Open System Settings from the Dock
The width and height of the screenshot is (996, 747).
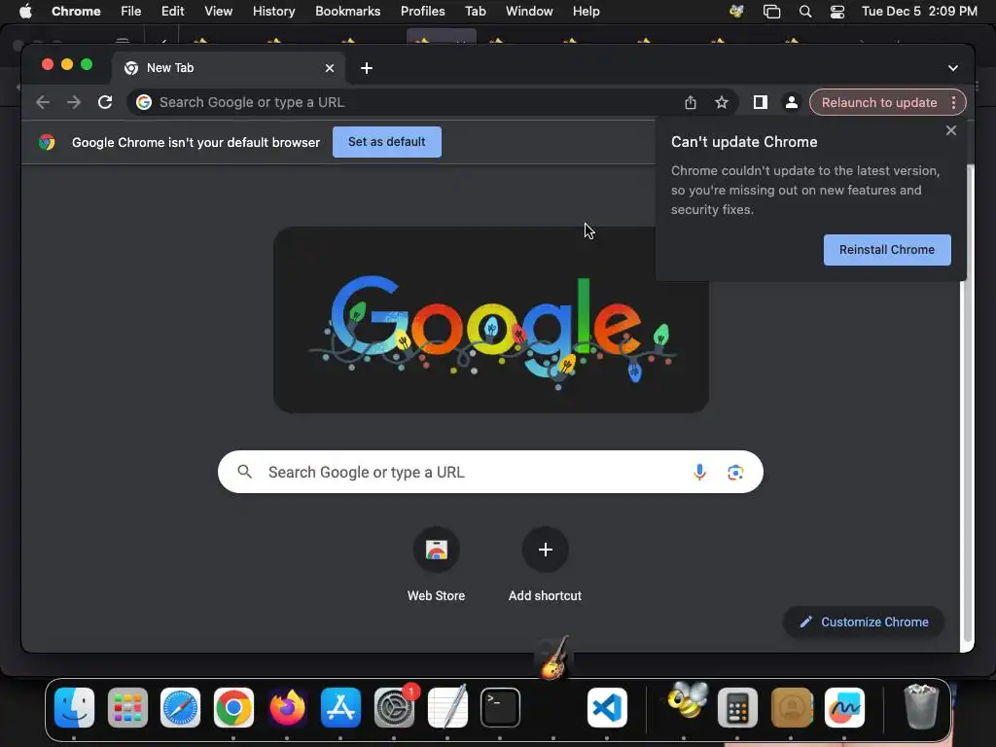(394, 707)
